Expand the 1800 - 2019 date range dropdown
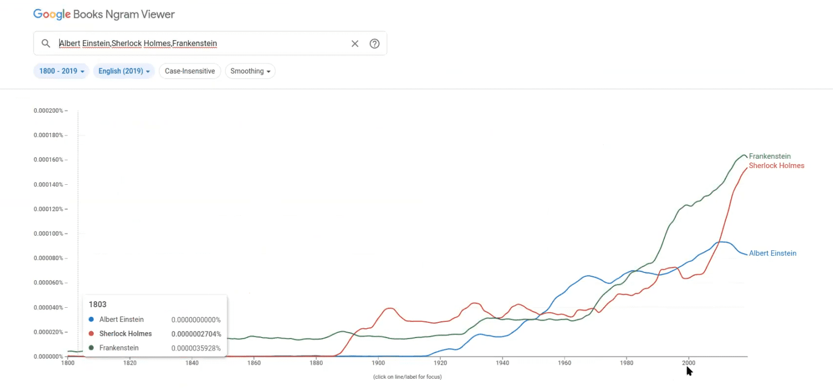 (x=61, y=71)
